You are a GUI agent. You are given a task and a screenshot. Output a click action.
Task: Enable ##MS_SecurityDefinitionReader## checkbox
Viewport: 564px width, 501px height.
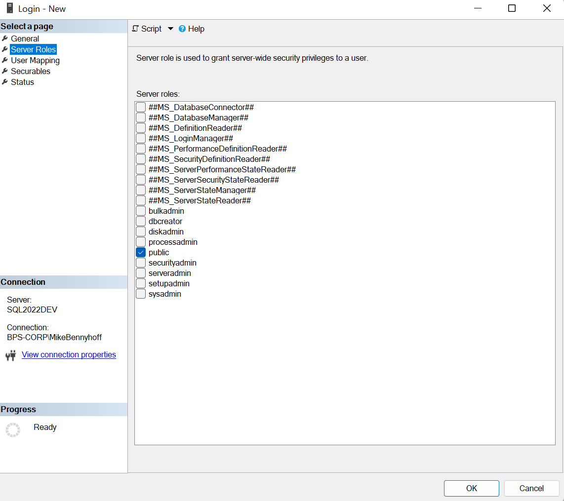point(141,159)
